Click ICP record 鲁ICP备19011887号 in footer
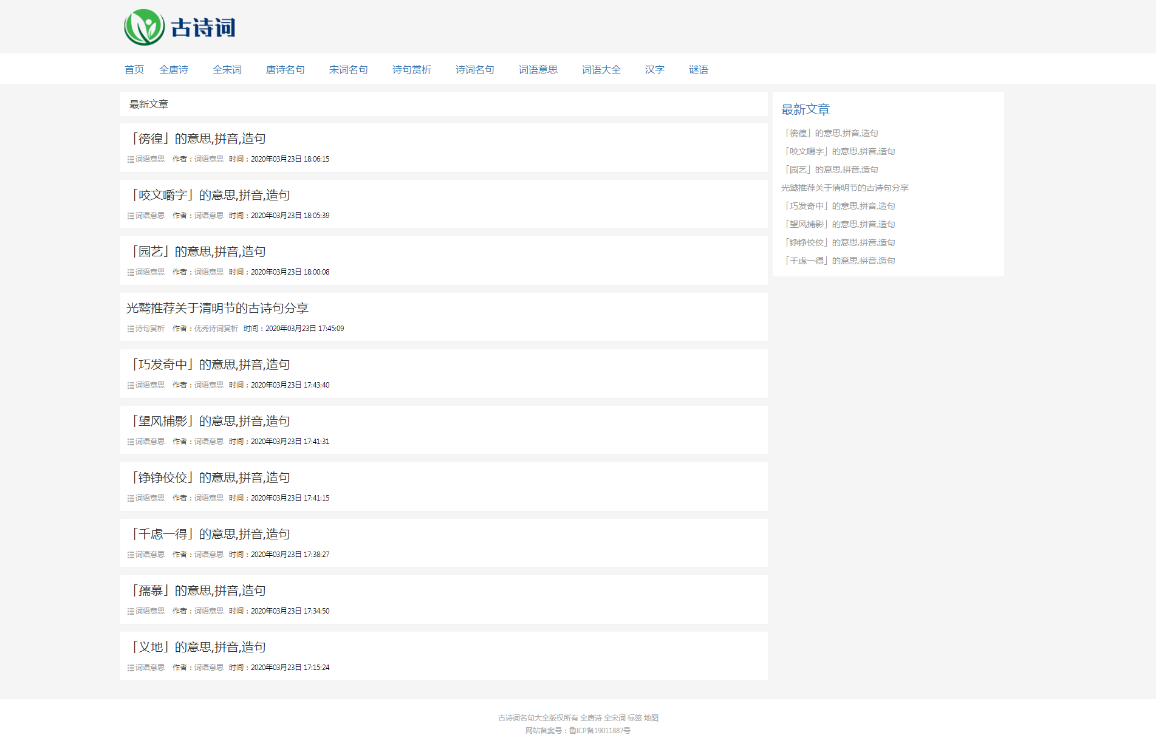The image size is (1156, 749). click(x=600, y=731)
